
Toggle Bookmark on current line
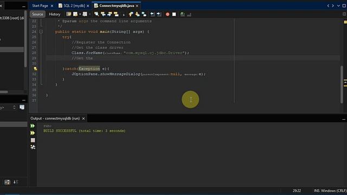[x=144, y=14]
